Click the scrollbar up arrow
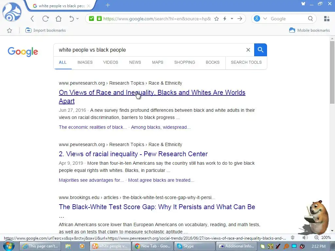The height and width of the screenshot is (251, 335). pos(332,39)
